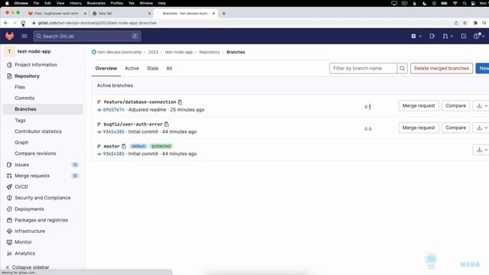Reload the page in Chrome
This screenshot has height=275, width=489.
tap(23, 23)
